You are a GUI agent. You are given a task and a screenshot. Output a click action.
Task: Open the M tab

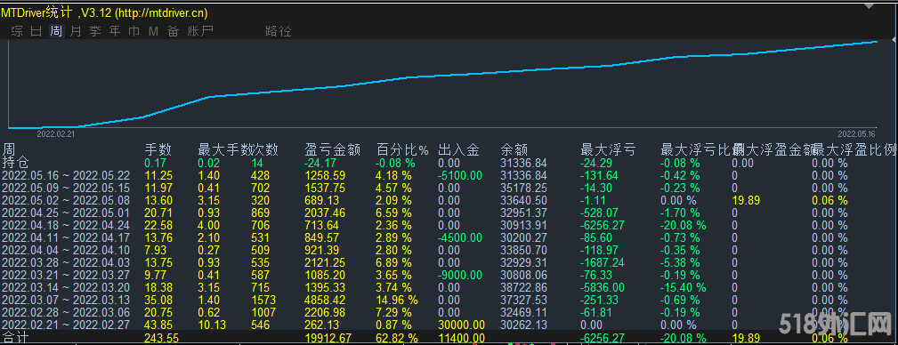click(x=153, y=31)
